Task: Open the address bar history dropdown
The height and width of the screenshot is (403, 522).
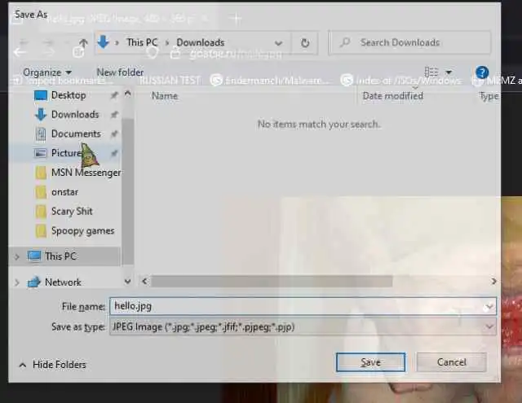Action: (x=278, y=43)
